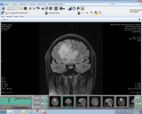Click the Windows Start button
Image resolution: width=142 pixels, height=114 pixels.
coord(3,112)
